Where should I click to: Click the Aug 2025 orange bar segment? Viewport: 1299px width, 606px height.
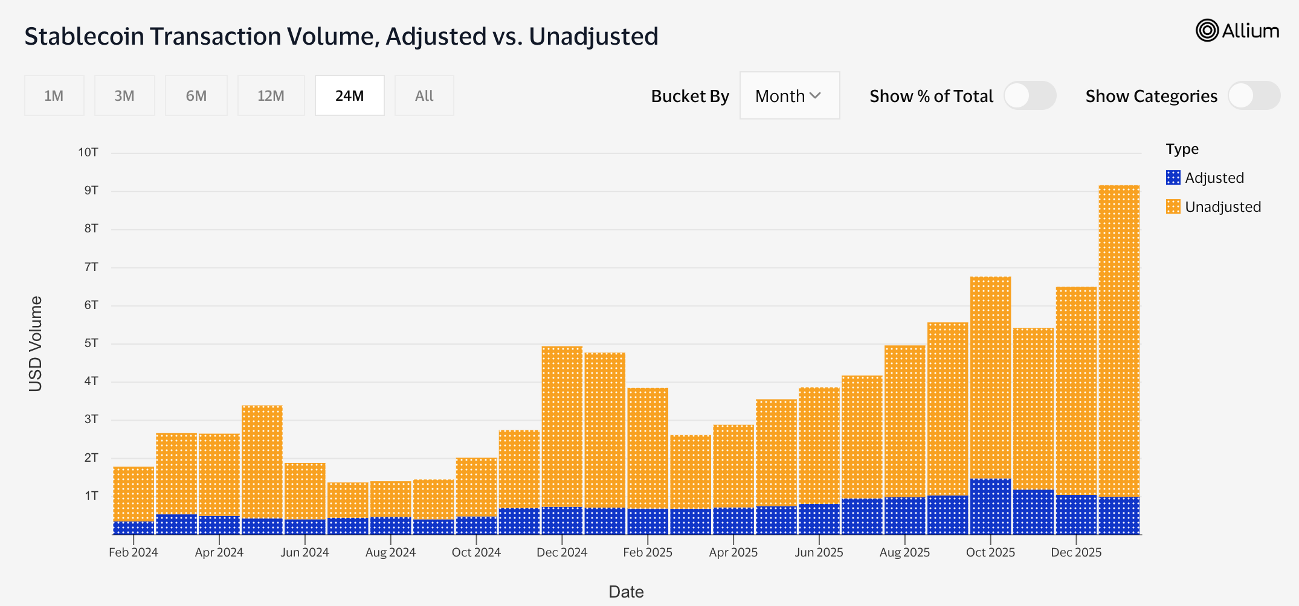click(x=904, y=421)
